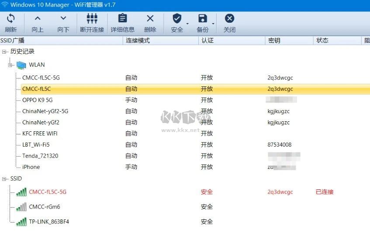Click 手动 mode of OPPO K9 5G
This screenshot has height=240, width=370.
(131, 100)
